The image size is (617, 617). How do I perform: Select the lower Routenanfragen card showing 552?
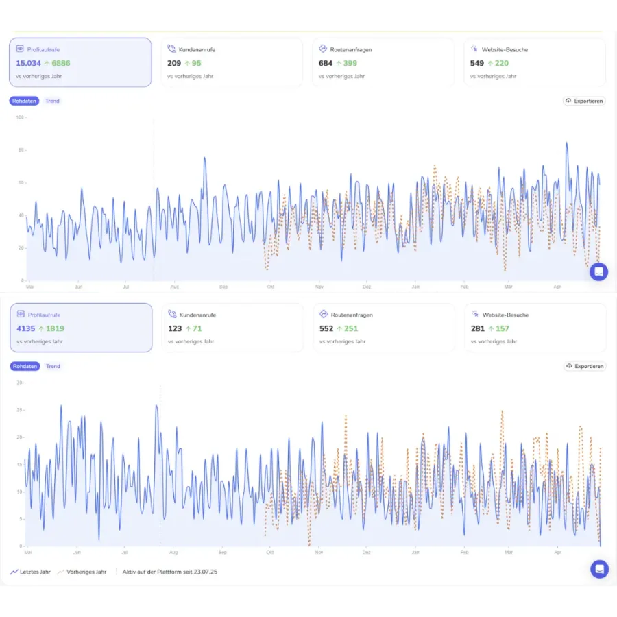tap(384, 328)
